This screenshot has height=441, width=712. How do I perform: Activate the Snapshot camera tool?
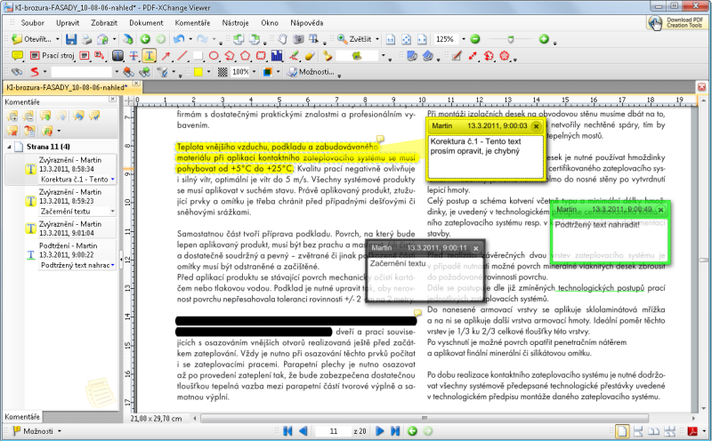298,39
